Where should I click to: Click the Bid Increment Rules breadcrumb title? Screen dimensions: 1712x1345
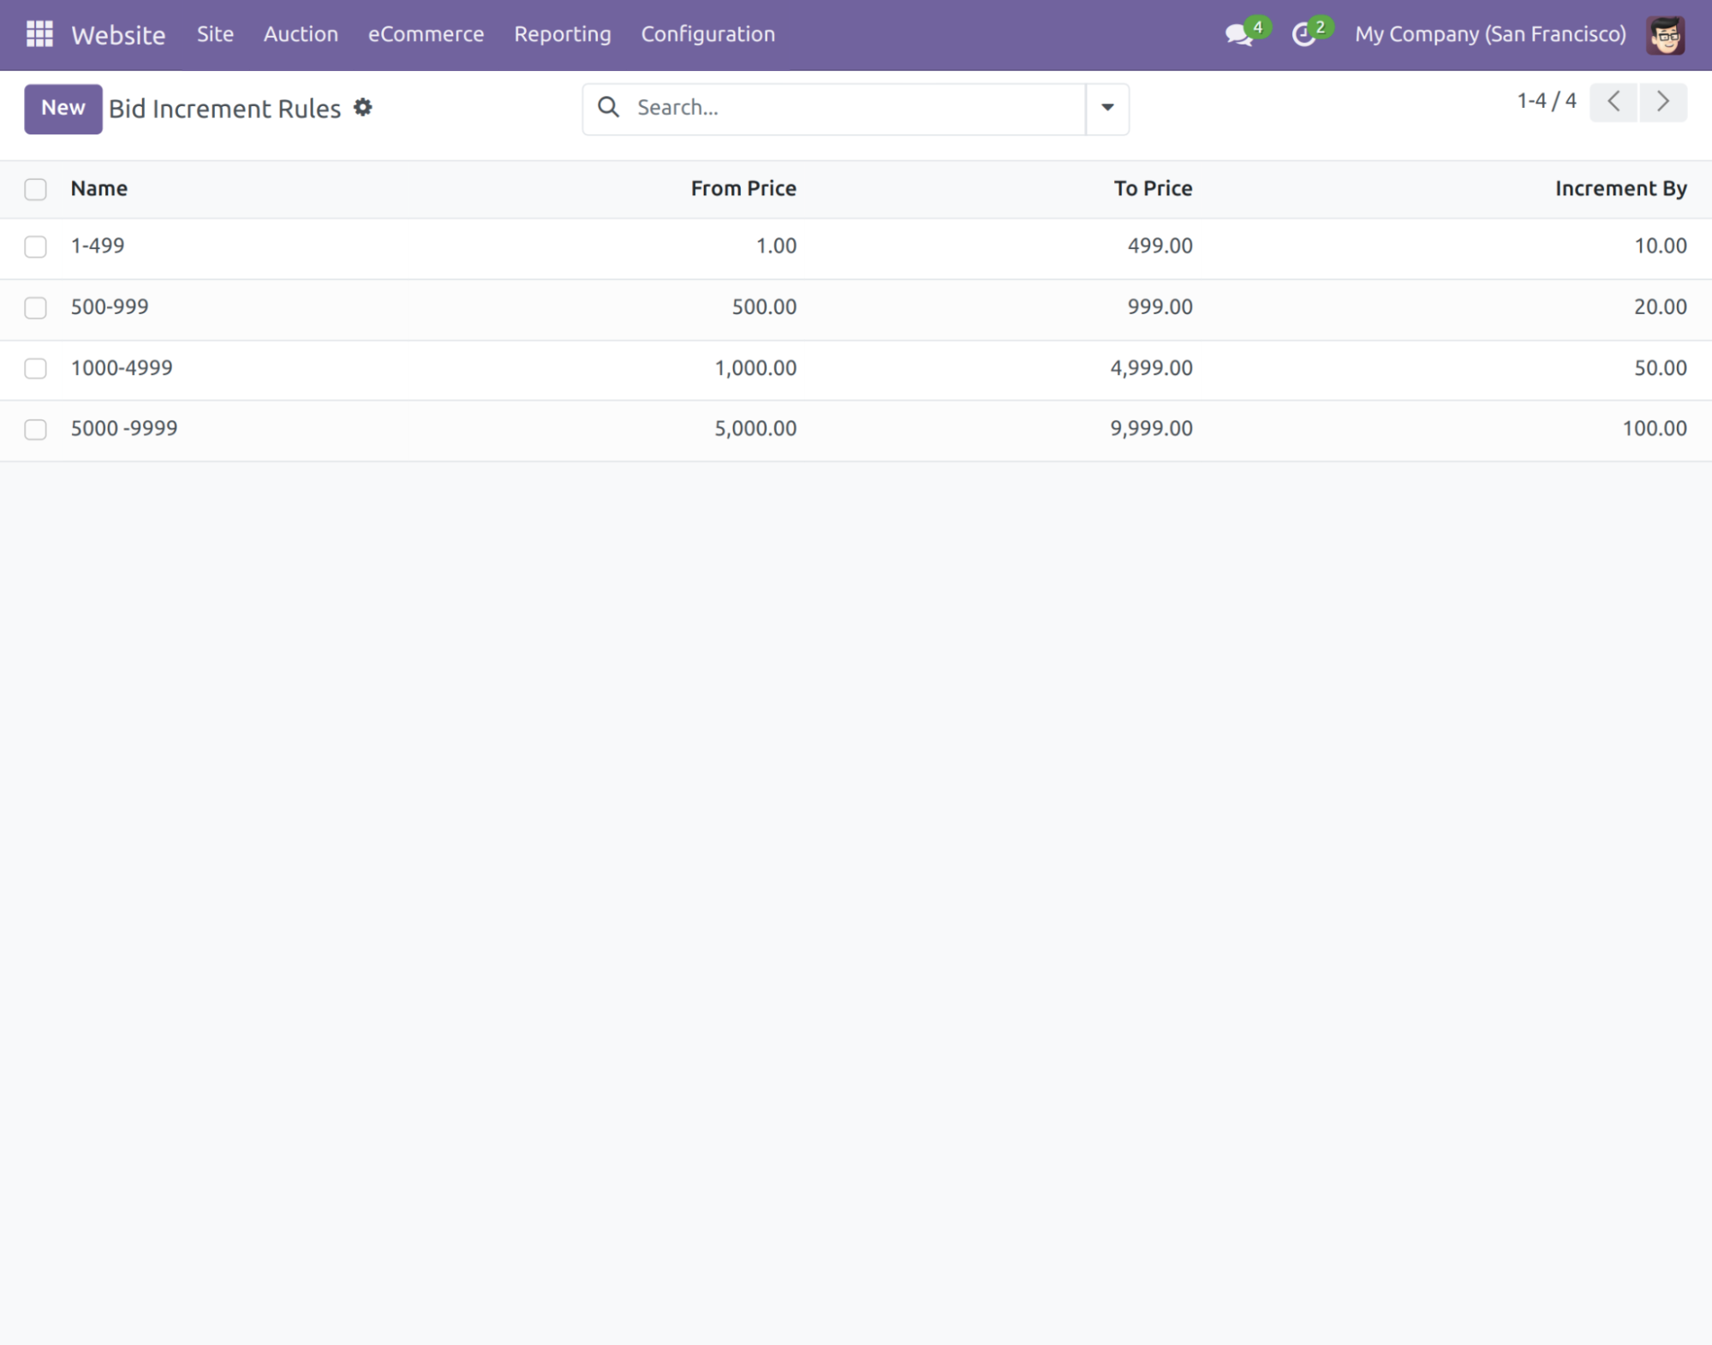pyautogui.click(x=224, y=109)
